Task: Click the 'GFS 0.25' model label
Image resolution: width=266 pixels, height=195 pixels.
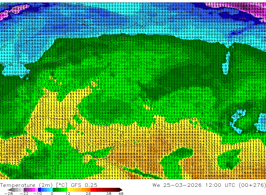Action: click(x=84, y=185)
